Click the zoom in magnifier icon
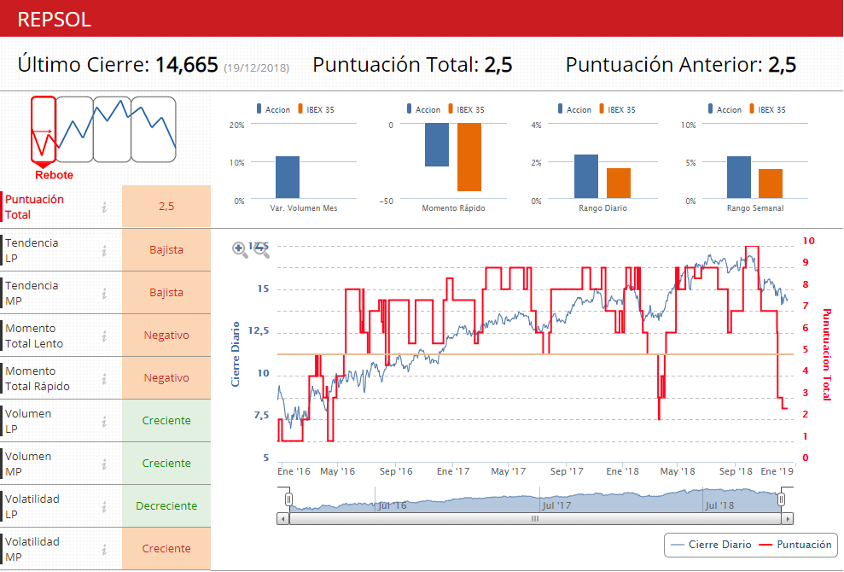The image size is (844, 572). [240, 250]
